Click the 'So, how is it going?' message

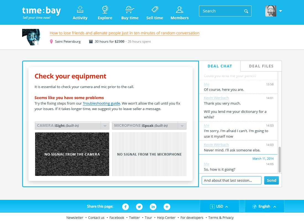click(219, 169)
